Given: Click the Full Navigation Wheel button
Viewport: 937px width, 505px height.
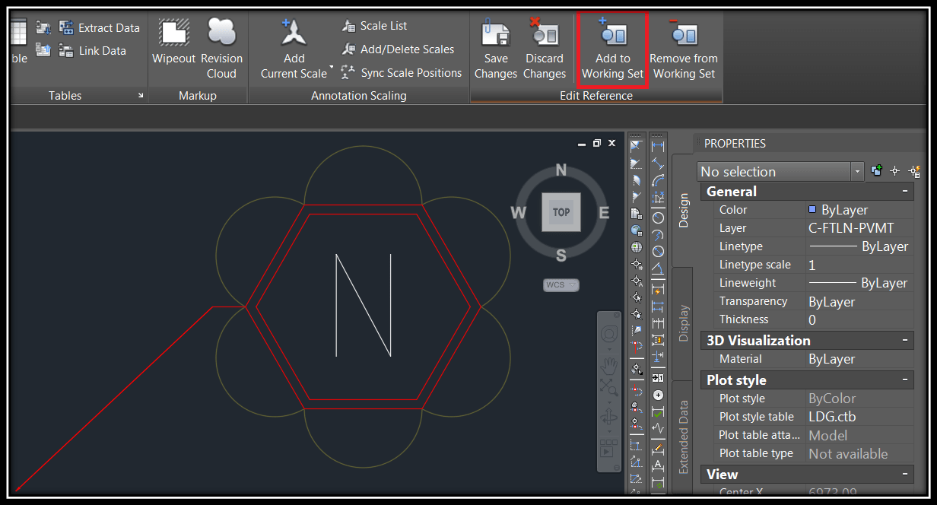Looking at the screenshot, I should coord(608,334).
